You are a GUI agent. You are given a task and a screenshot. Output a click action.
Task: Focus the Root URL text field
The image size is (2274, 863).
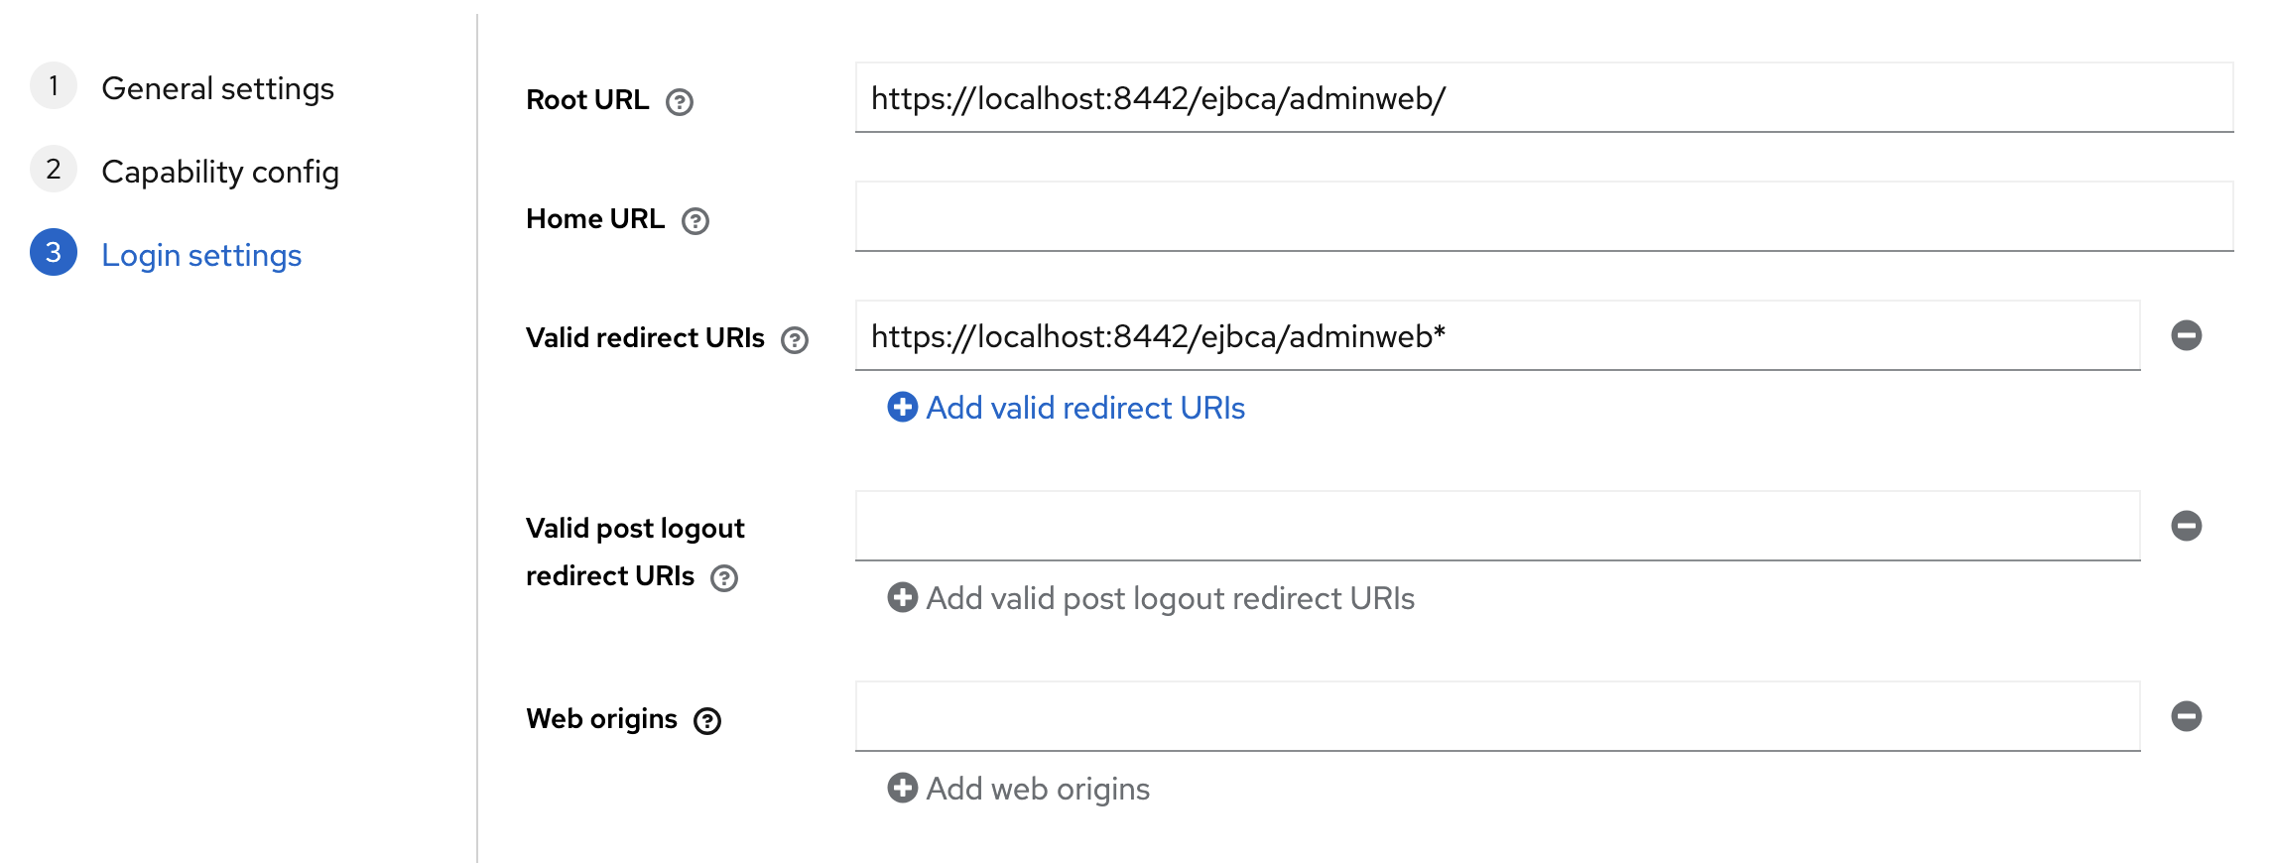(x=1543, y=98)
